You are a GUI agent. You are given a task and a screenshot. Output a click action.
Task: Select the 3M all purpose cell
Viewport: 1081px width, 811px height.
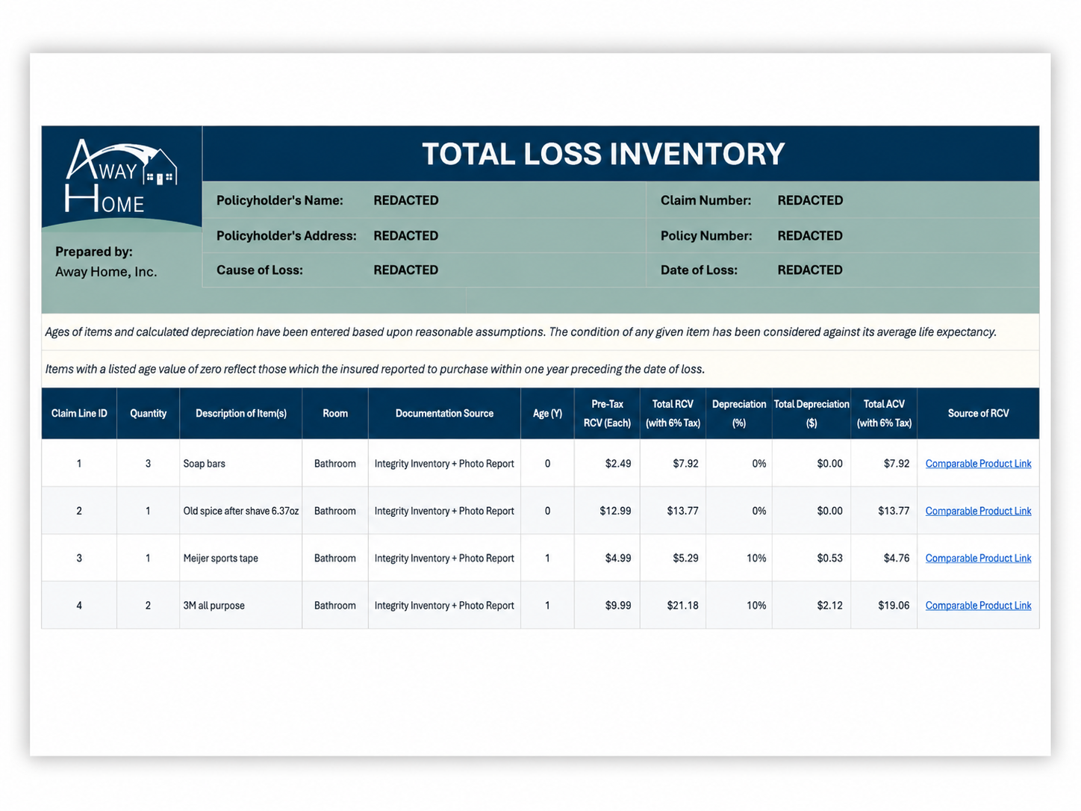click(x=241, y=606)
